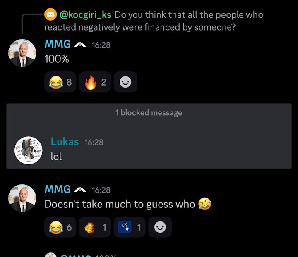Open Lukas's profile avatar
The height and width of the screenshot is (257, 298).
pos(29,150)
